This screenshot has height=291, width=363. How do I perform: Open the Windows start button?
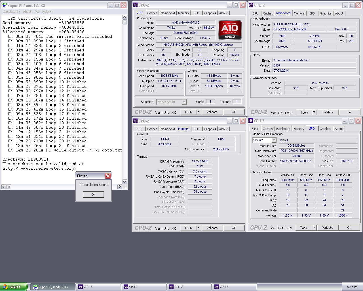coord(14,287)
